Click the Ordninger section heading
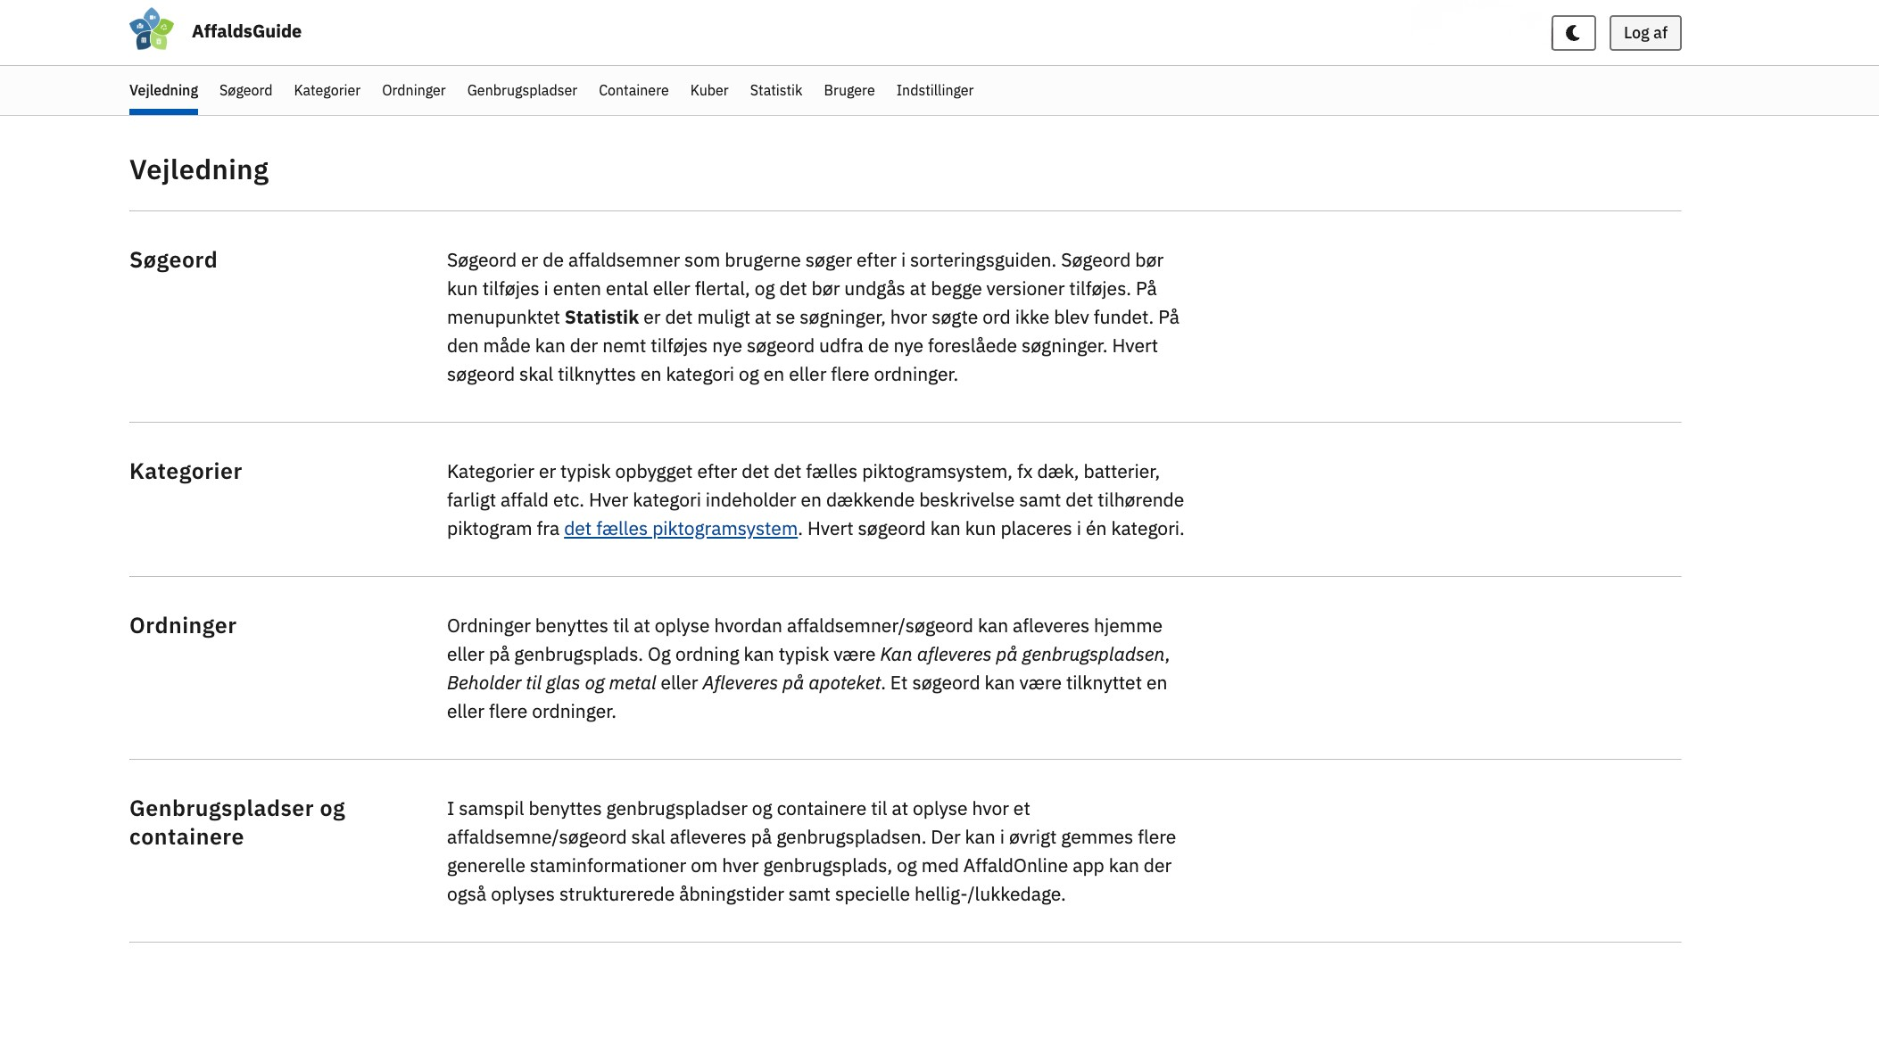Image resolution: width=1879 pixels, height=1038 pixels. [x=183, y=625]
